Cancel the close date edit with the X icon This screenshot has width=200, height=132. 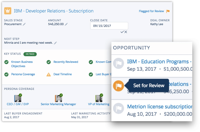(x=126, y=32)
